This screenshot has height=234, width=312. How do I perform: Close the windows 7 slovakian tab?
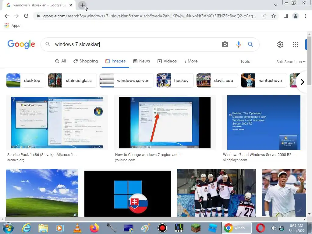click(x=71, y=5)
